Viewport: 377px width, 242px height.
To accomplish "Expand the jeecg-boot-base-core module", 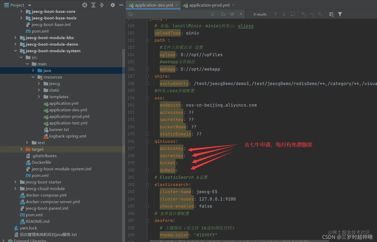I will (21, 11).
